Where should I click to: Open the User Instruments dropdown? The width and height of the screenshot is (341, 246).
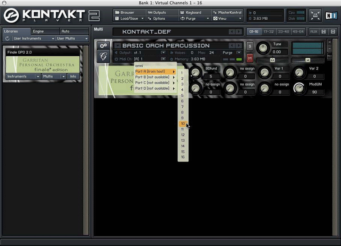click(34, 38)
